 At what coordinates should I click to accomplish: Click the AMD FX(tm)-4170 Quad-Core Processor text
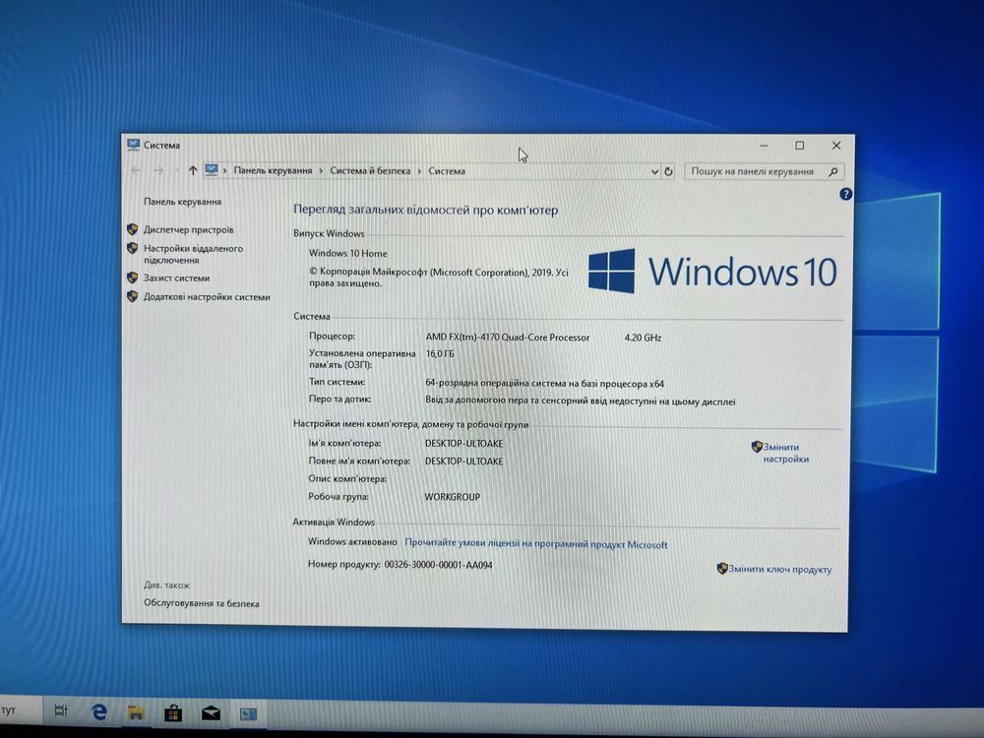tap(508, 337)
